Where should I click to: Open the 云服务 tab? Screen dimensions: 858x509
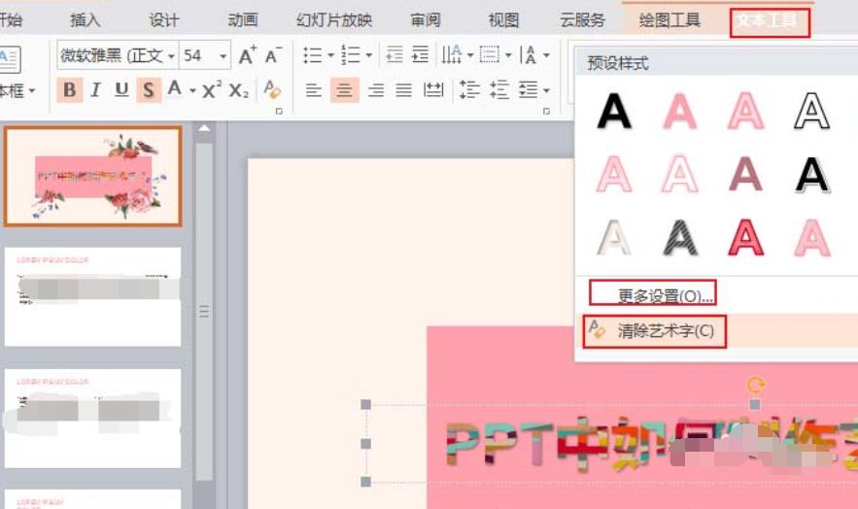[x=582, y=19]
